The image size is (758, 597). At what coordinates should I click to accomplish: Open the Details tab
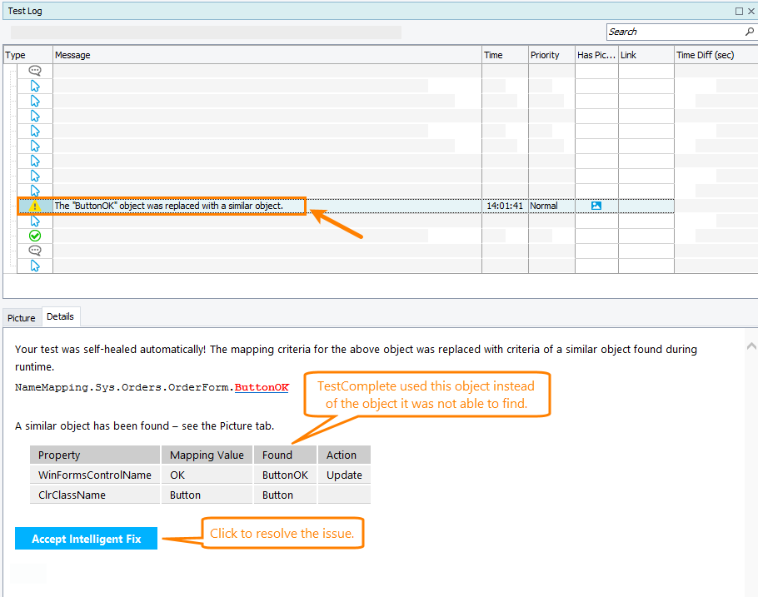(61, 316)
